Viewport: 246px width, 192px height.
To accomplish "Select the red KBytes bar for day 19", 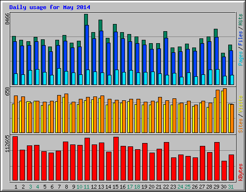I will click(145, 162).
